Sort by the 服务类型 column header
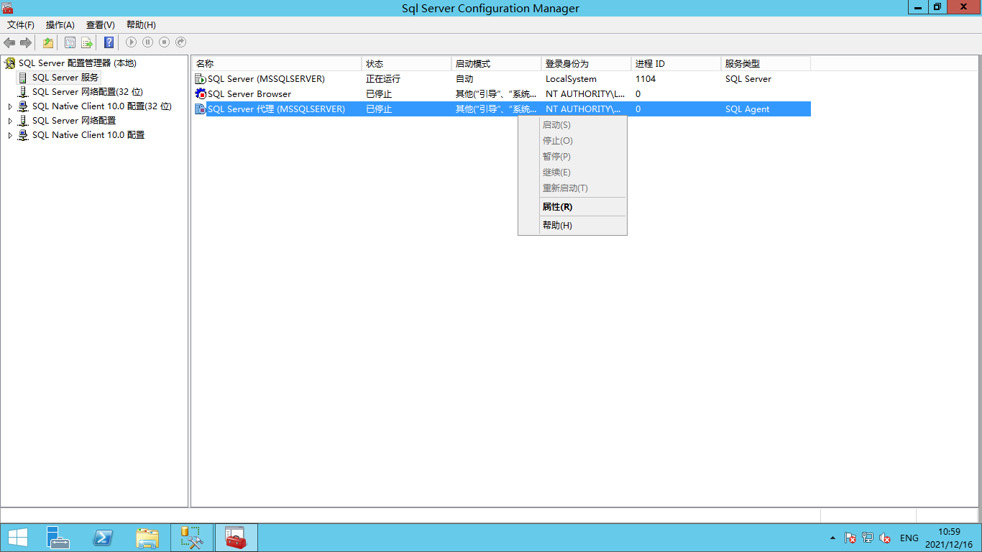The width and height of the screenshot is (982, 552). click(x=766, y=64)
